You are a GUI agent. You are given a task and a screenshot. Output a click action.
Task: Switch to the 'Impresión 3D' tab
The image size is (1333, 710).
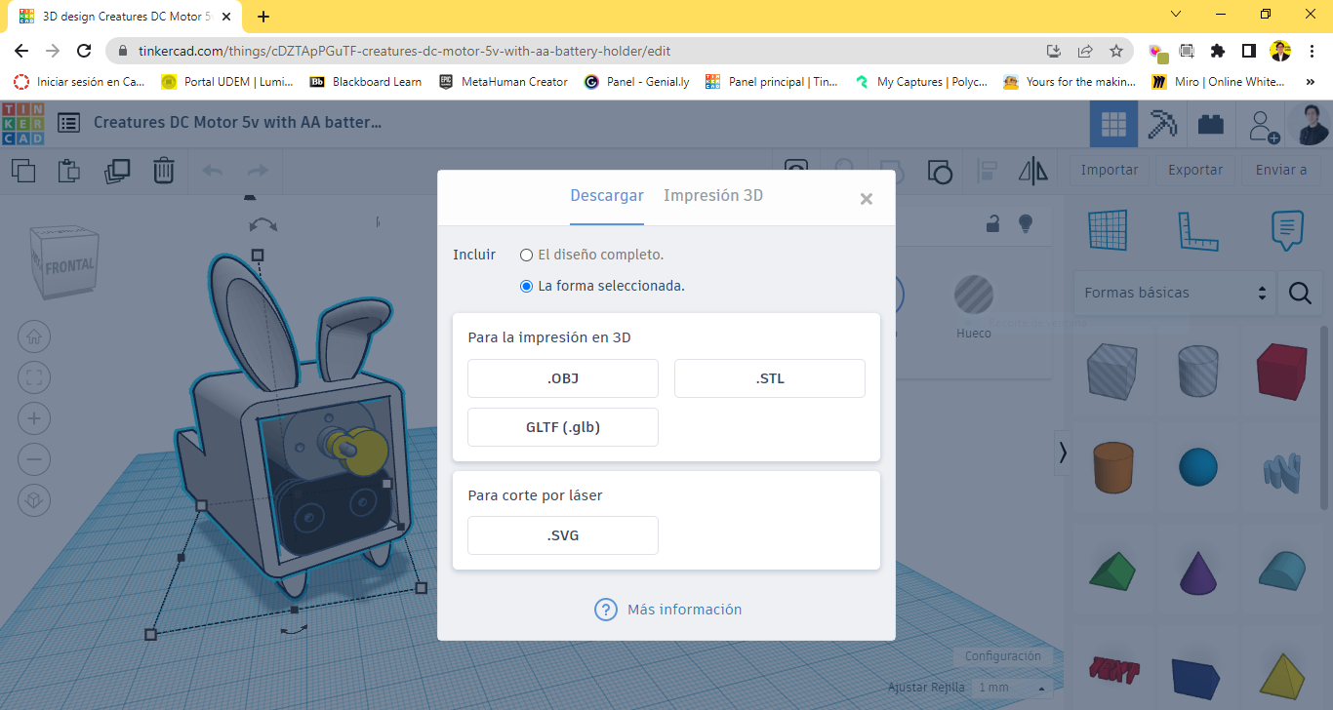coord(713,196)
